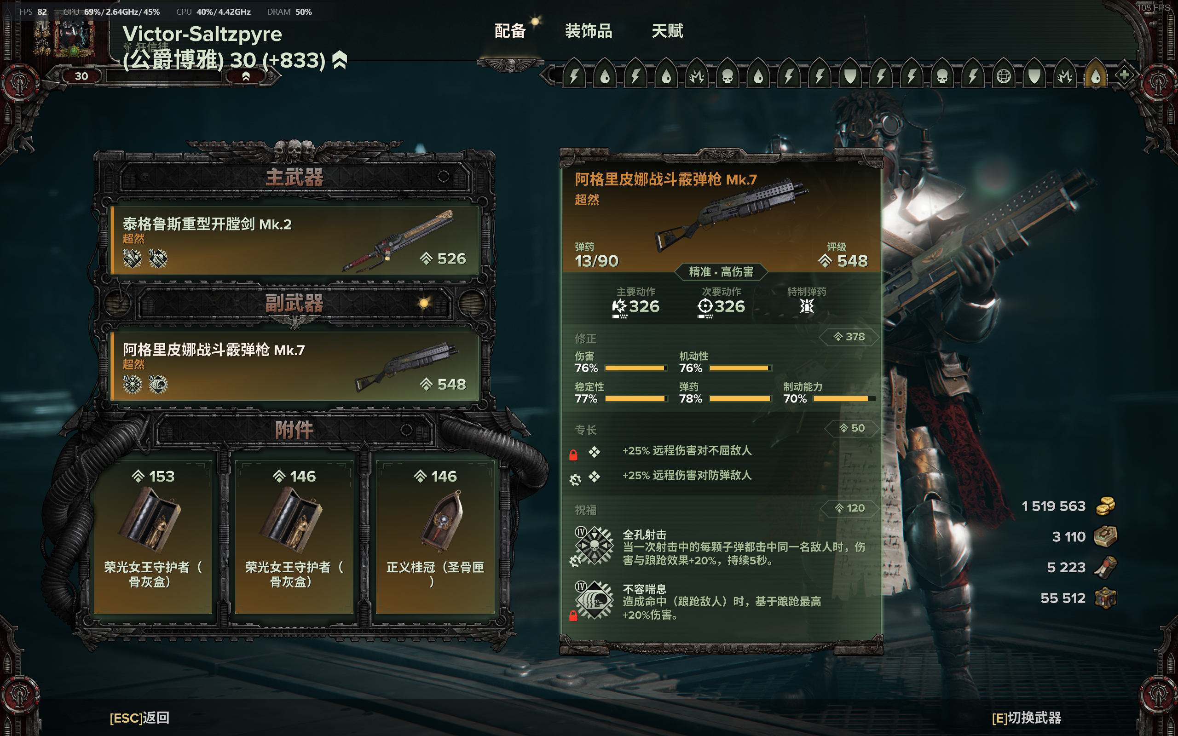Click the gear icon beside 防弹敌人 perk
This screenshot has height=736, width=1178.
coord(575,479)
